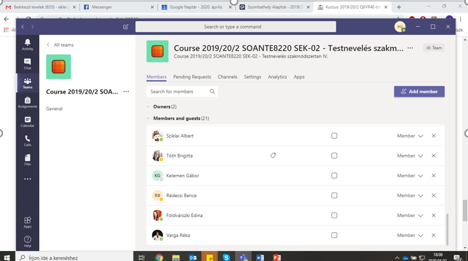
Task: Open a new browser tab
Action: pos(398,7)
